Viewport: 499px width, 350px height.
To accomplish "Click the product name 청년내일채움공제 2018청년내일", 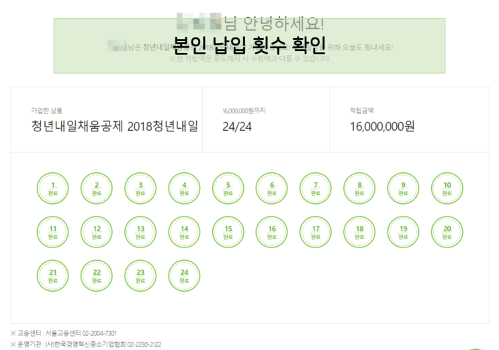I will [115, 127].
